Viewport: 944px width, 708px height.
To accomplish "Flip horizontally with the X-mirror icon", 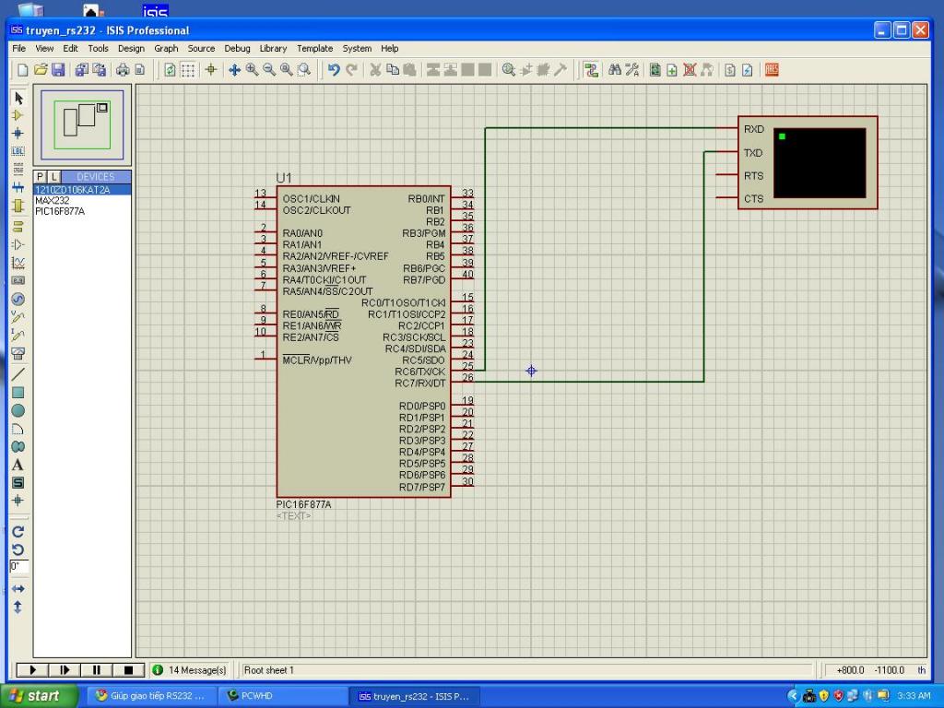I will click(x=18, y=588).
